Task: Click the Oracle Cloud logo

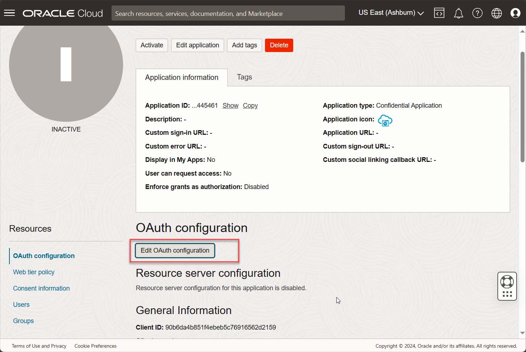Action: pyautogui.click(x=62, y=13)
